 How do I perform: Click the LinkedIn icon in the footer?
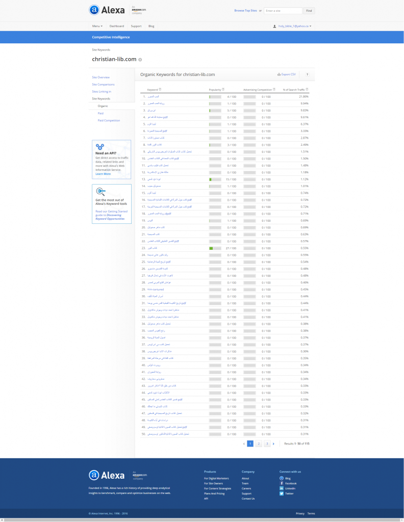(282, 488)
